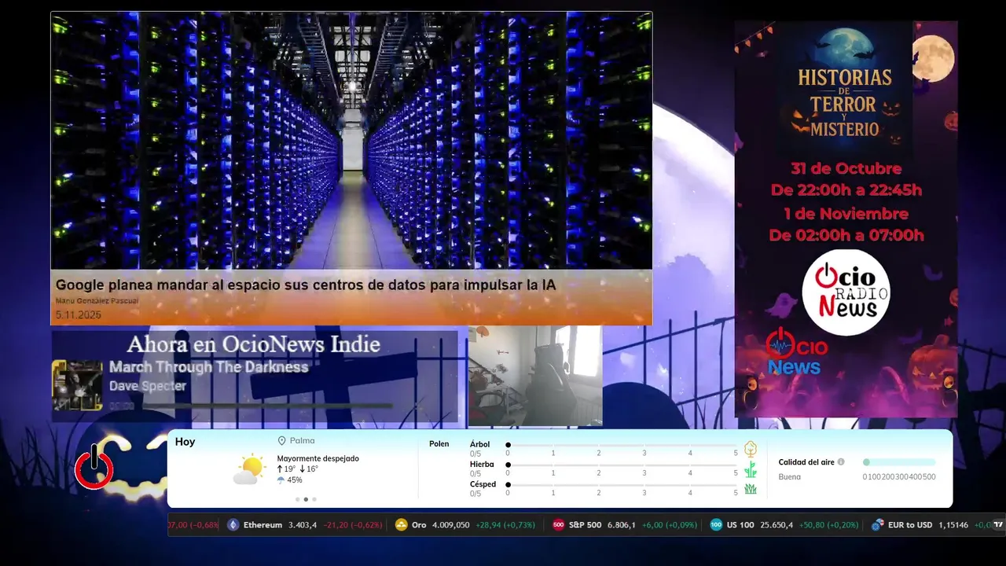
Task: Open the Google data centers headline
Action: pos(306,285)
